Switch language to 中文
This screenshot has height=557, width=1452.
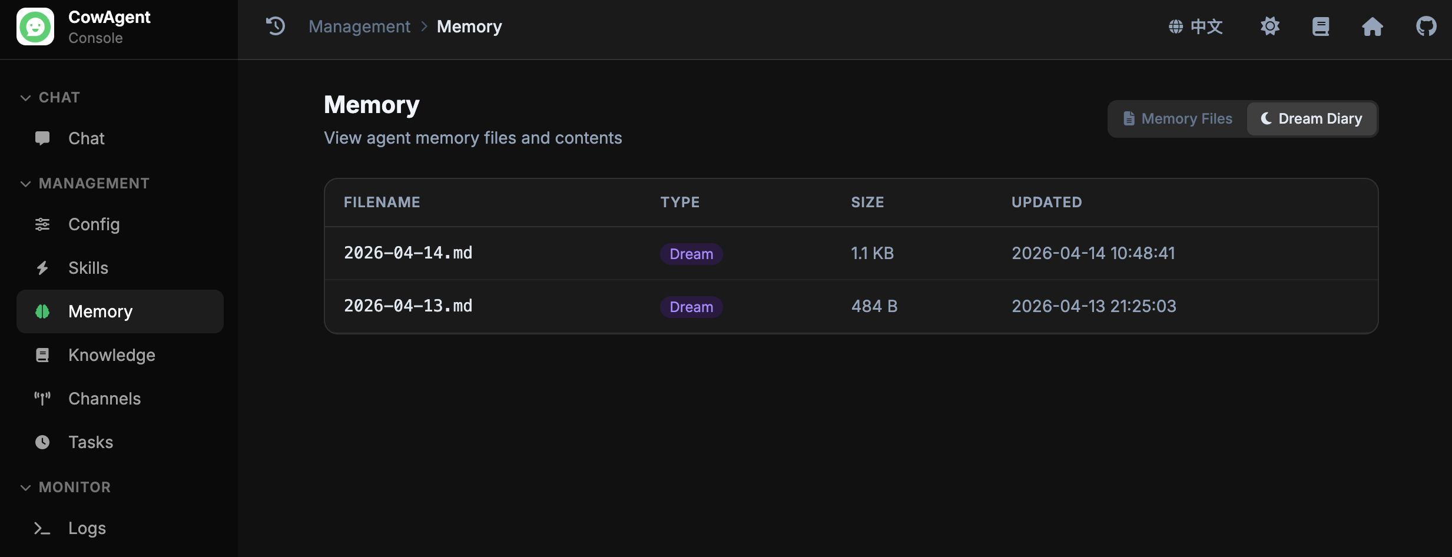click(1196, 26)
